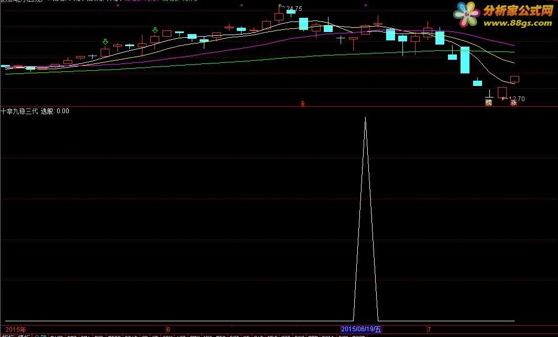Viewport: 558px width, 337px height.
Task: Click the tallest cyan falling candlestick
Action: click(x=465, y=60)
